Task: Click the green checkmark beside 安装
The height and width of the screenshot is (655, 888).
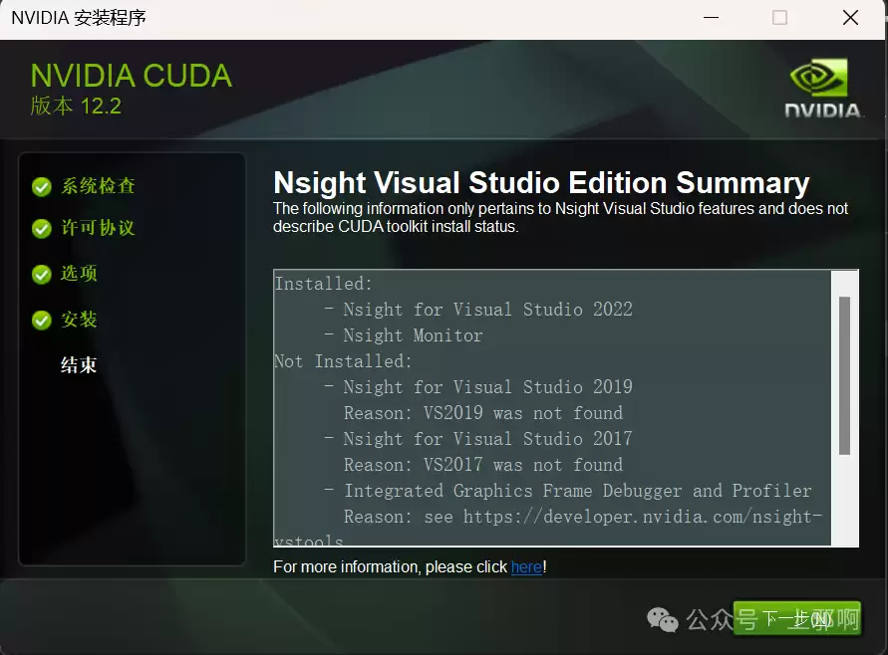Action: click(41, 321)
